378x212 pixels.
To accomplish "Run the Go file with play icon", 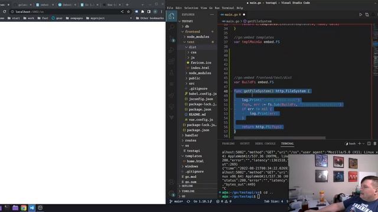I will (x=361, y=15).
